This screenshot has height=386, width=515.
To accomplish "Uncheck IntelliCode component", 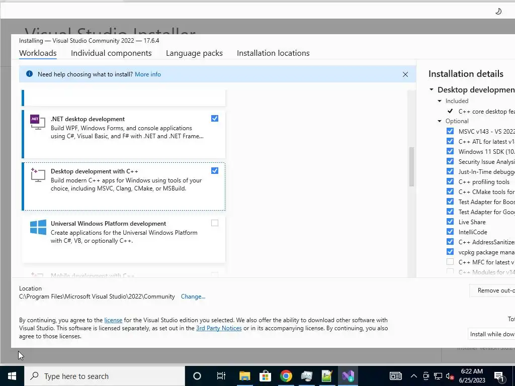I will click(450, 232).
